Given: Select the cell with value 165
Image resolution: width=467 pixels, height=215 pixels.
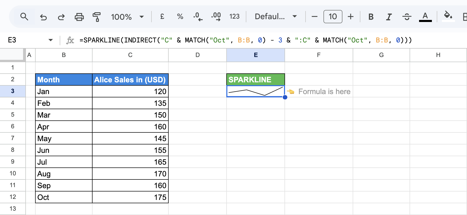Looking at the screenshot, I should pos(130,162).
